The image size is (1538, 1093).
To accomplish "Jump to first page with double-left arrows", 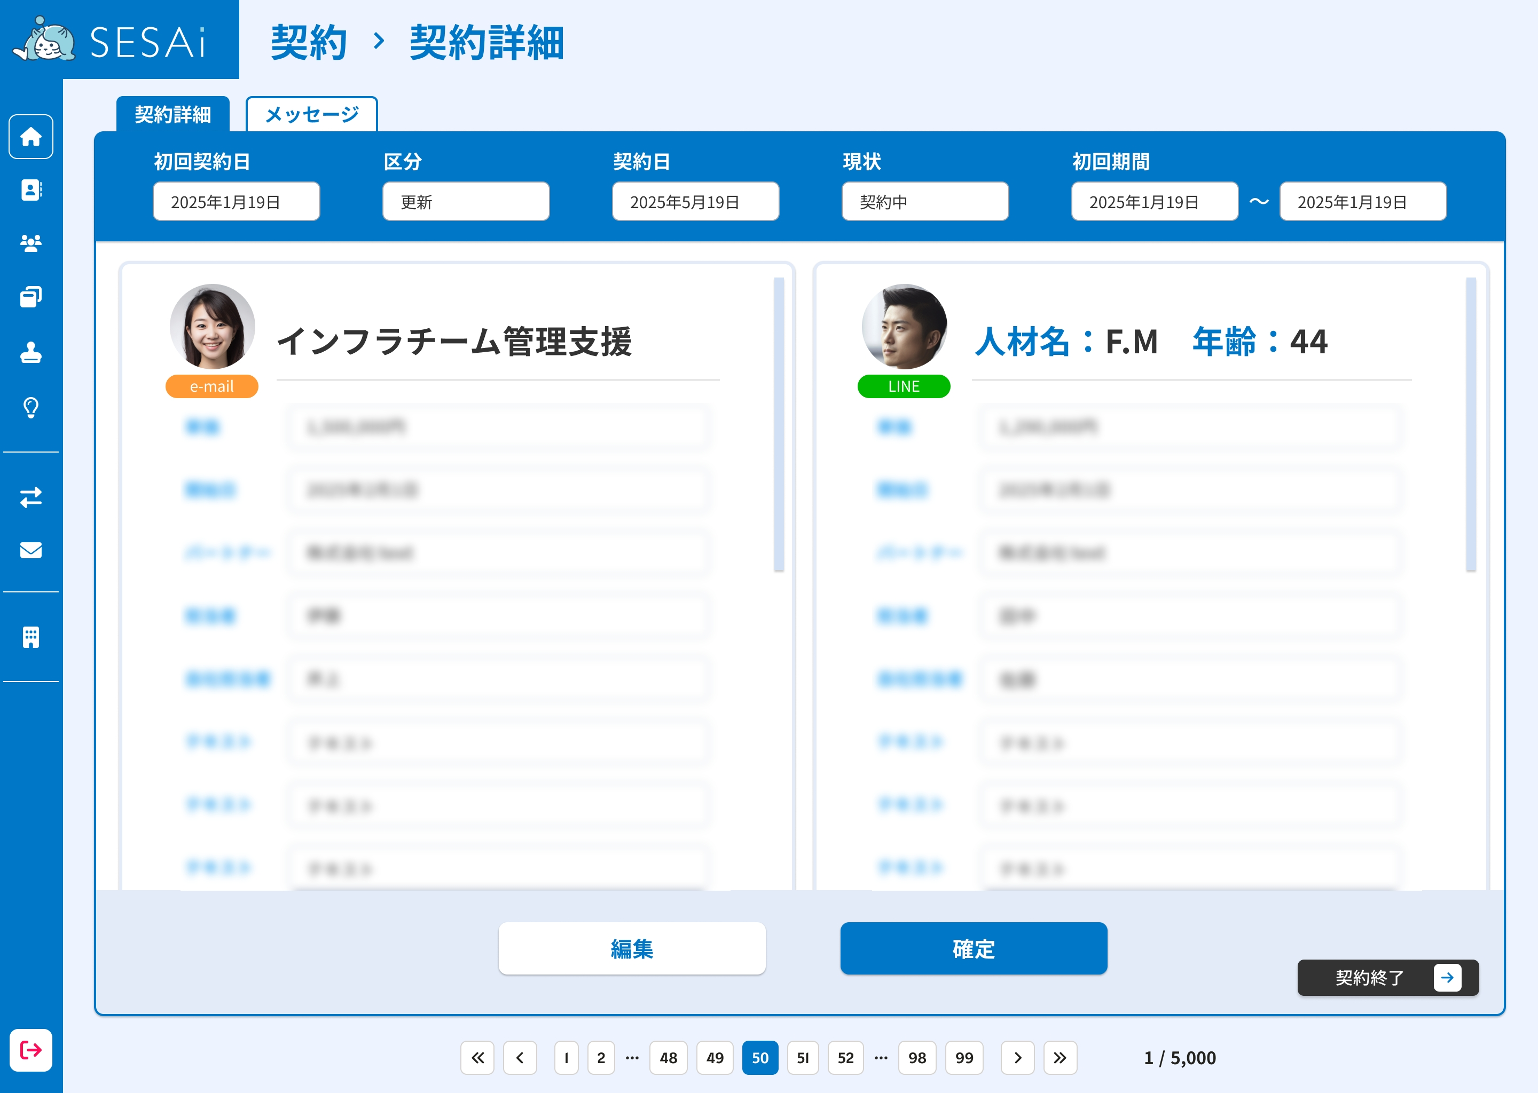I will (477, 1058).
